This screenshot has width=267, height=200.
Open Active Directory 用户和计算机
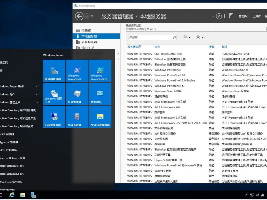18,110
